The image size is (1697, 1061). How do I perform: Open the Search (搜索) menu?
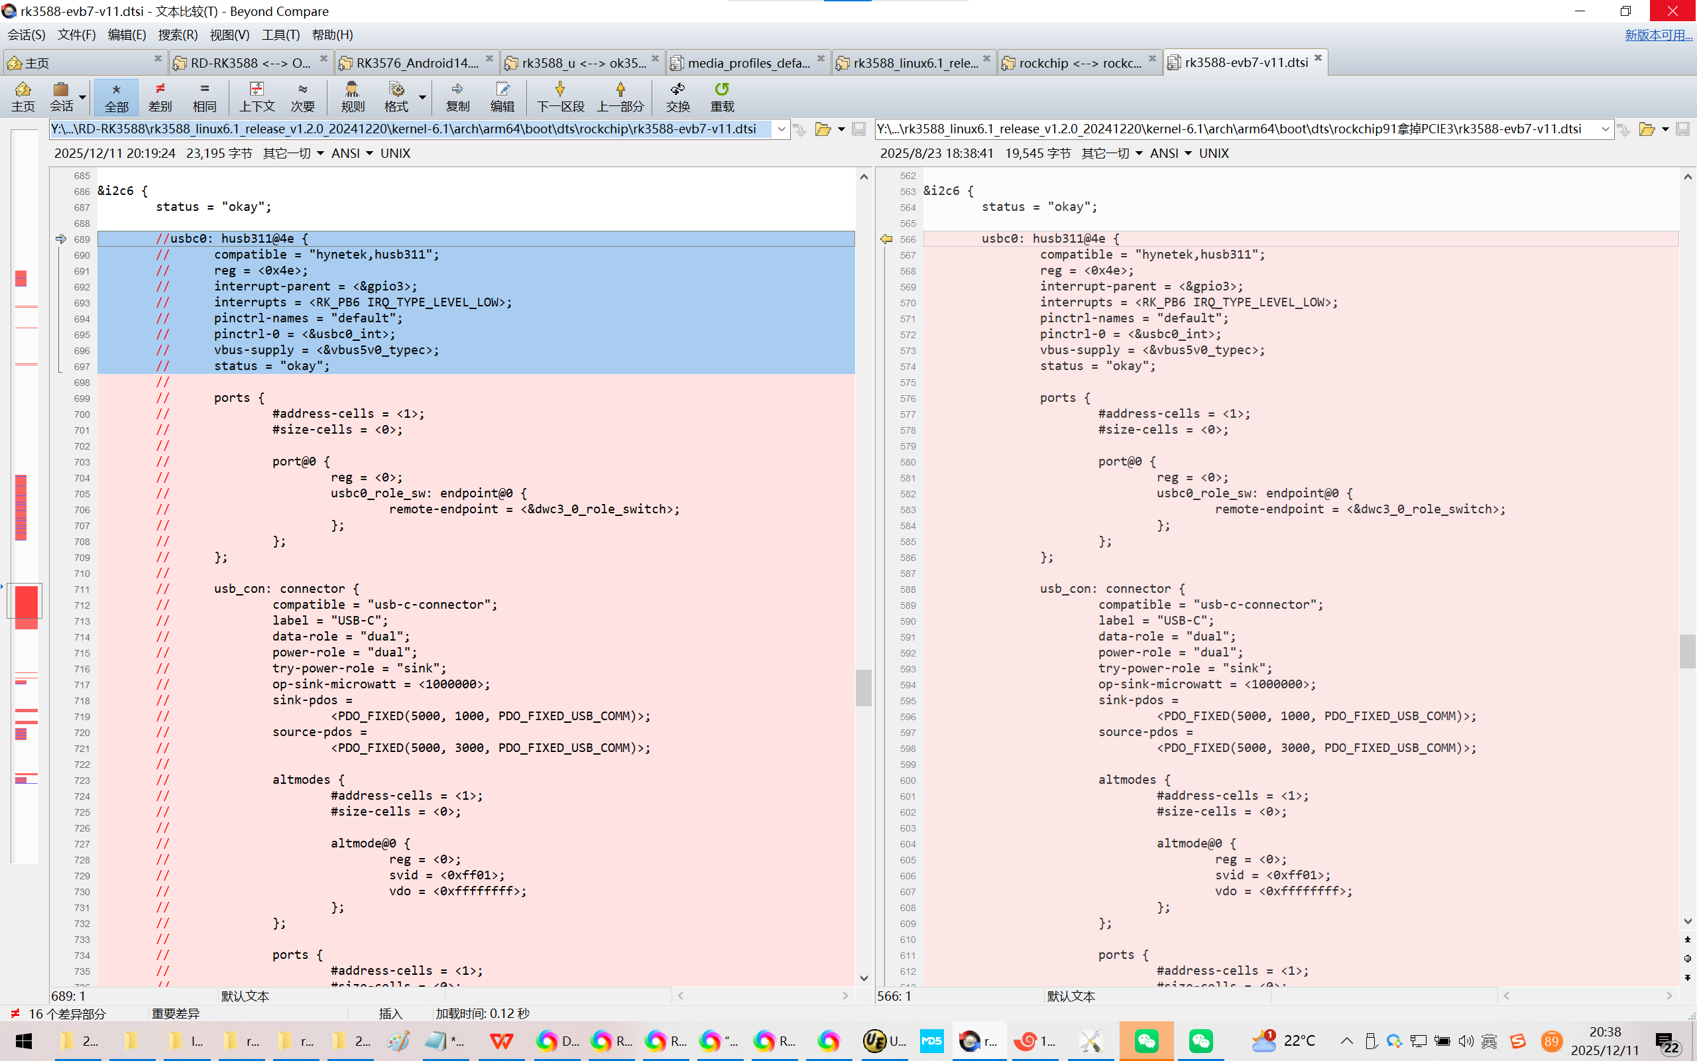[178, 34]
